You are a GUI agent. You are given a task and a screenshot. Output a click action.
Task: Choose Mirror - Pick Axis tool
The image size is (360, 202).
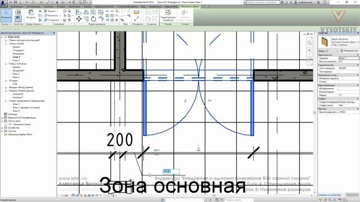point(93,12)
